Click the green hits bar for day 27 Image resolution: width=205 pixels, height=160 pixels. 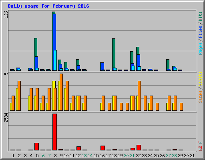(168, 64)
